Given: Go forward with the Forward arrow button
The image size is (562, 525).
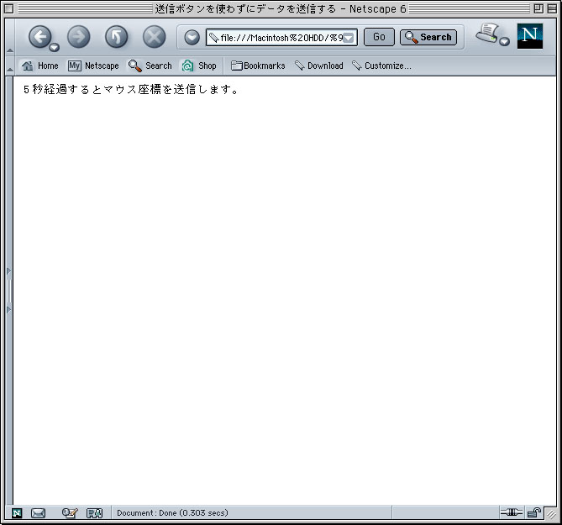Looking at the screenshot, I should click(x=78, y=37).
